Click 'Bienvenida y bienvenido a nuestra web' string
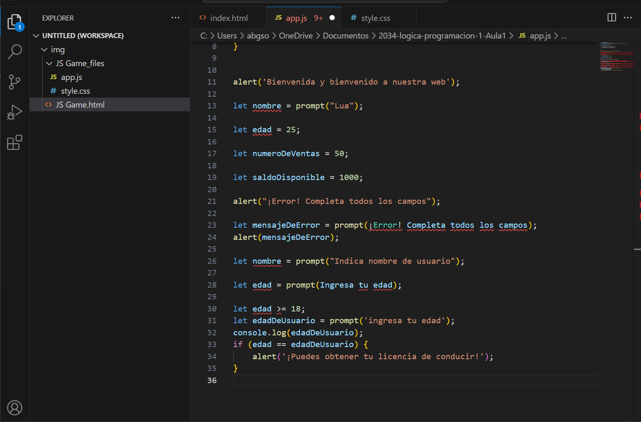Screen dimensions: 641x422 tap(356, 82)
